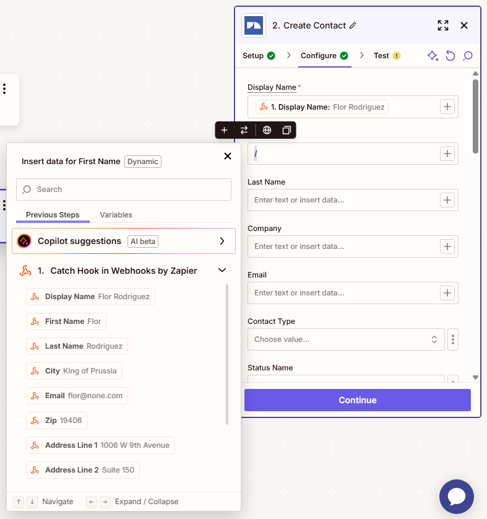Click the collapse left arrow key hint
The width and height of the screenshot is (487, 519).
[x=91, y=502]
